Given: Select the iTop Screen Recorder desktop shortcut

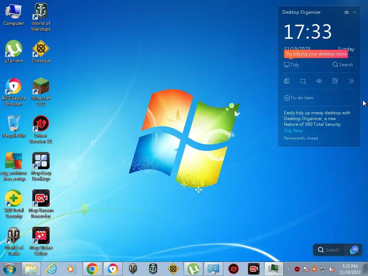Looking at the screenshot, I should pos(41,204).
